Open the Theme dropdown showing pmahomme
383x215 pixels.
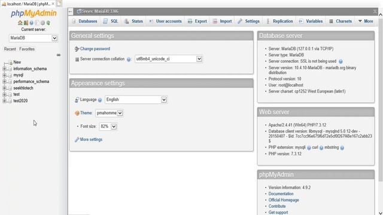pyautogui.click(x=109, y=113)
